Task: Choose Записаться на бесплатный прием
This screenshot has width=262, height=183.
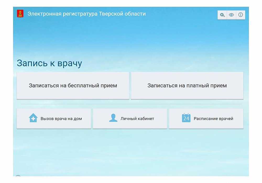Action: [73, 86]
